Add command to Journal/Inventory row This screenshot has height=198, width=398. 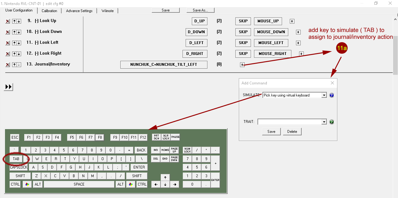(x=242, y=65)
